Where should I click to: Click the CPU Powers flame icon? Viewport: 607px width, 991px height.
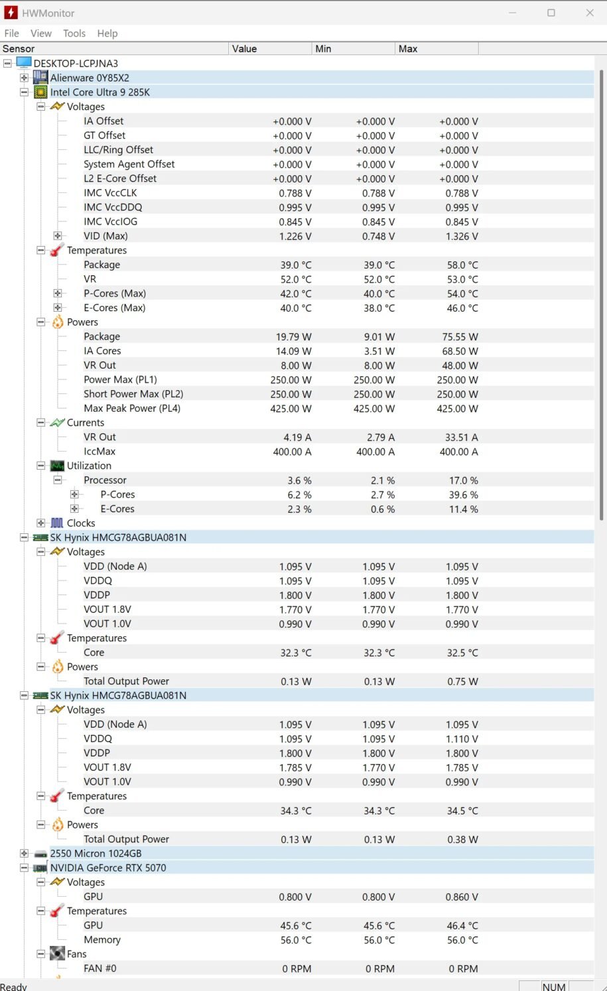[58, 322]
